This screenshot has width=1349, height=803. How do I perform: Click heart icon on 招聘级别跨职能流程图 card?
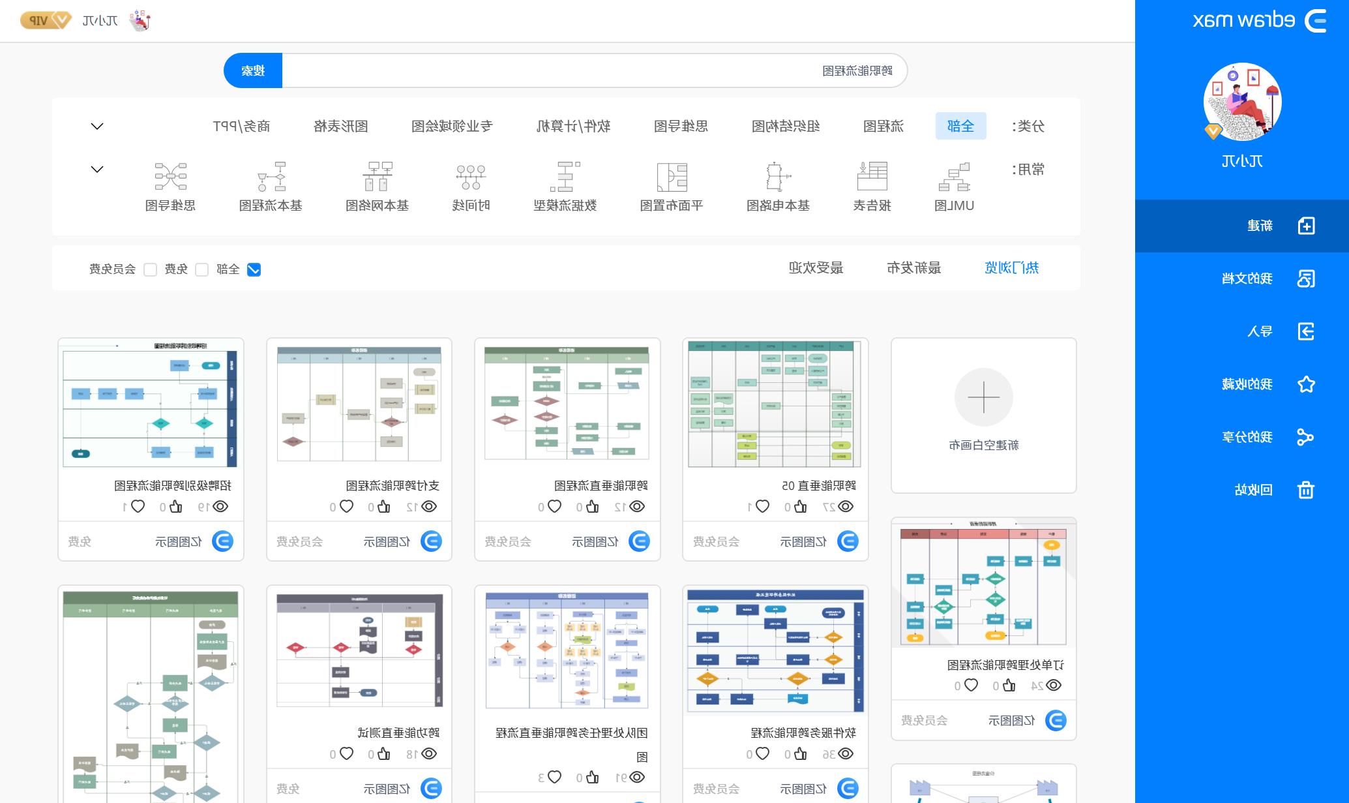[138, 506]
